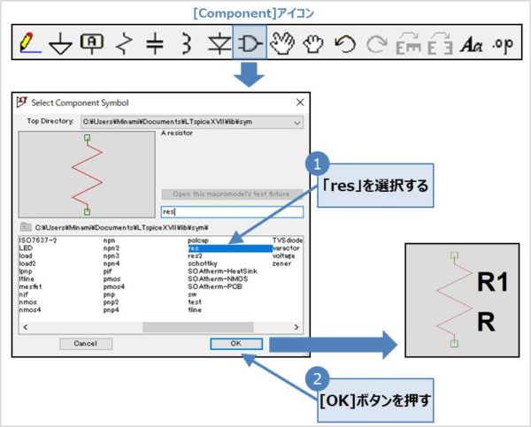This screenshot has height=427, width=531.
Task: Select 'tline' in the component list
Action: 195,310
